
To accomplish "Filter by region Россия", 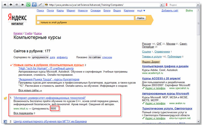I will pos(146,44).
